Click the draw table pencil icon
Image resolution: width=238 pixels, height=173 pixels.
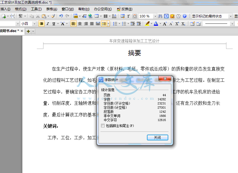(192, 24)
